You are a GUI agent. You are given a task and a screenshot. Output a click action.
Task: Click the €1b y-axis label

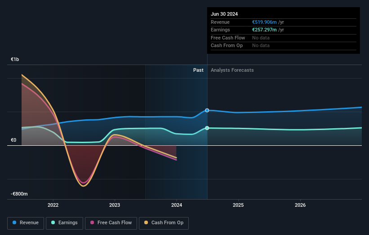(15, 59)
